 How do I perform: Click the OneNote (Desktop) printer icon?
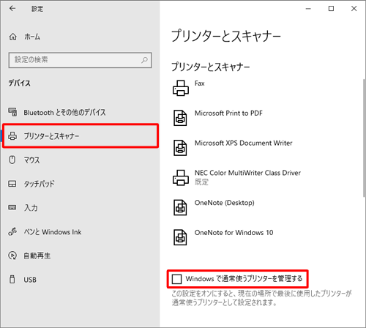(x=180, y=207)
